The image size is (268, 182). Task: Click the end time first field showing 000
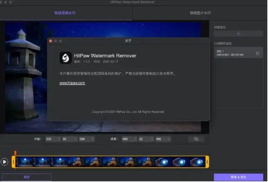(129, 139)
